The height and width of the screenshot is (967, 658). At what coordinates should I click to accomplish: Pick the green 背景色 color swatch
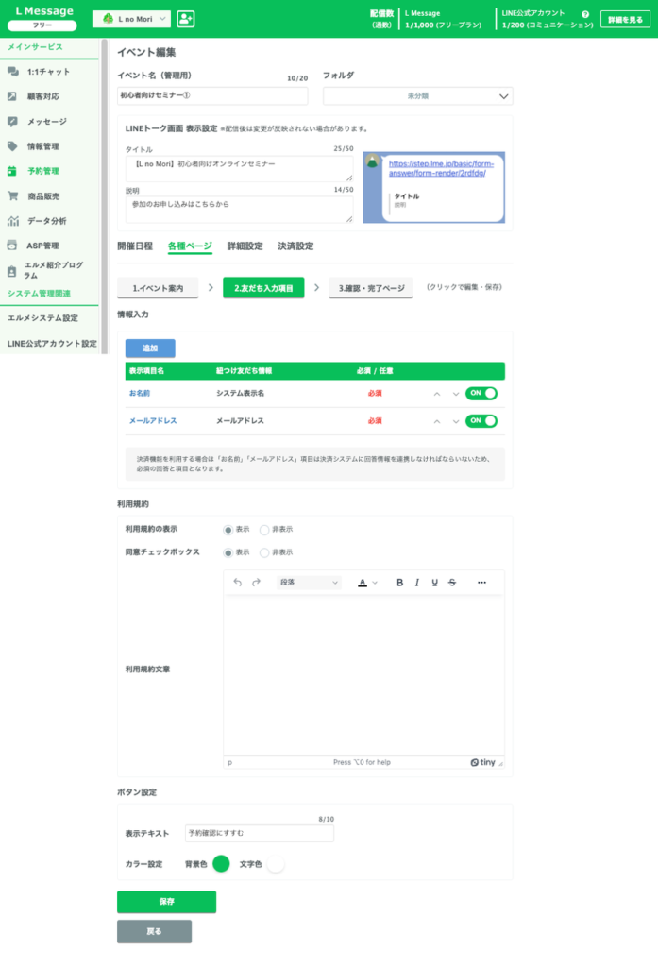coord(221,863)
